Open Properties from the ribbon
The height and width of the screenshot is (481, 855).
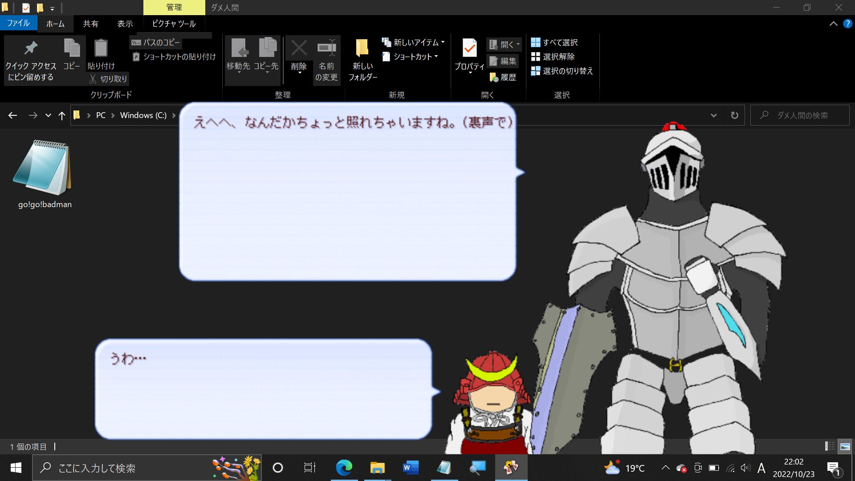[x=469, y=48]
